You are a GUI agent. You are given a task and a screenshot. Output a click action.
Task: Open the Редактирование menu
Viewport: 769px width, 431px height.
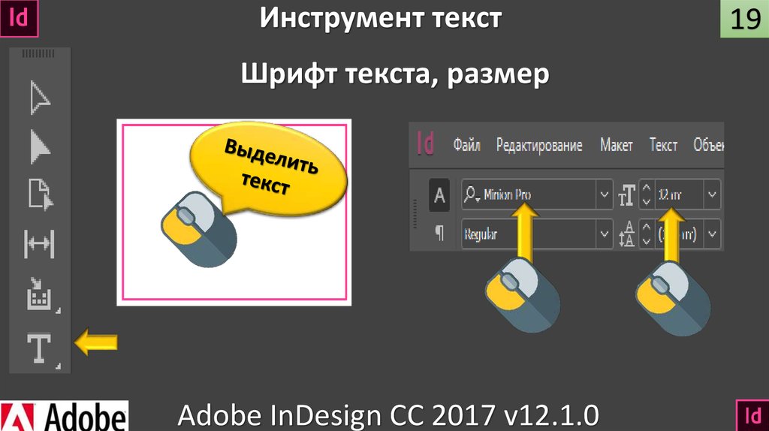[x=539, y=146]
